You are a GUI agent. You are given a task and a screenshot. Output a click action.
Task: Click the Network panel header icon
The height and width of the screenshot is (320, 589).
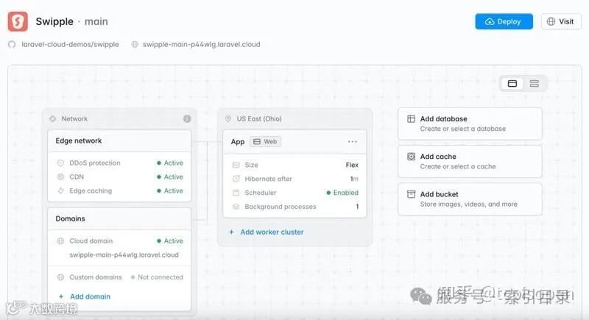(x=52, y=118)
